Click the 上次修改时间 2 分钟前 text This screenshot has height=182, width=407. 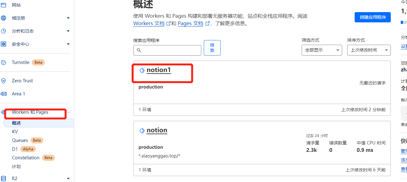363,110
